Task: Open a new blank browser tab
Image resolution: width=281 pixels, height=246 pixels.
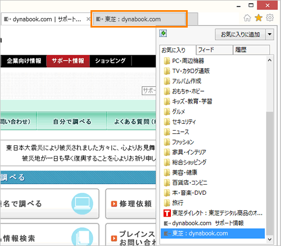Action: [192, 19]
